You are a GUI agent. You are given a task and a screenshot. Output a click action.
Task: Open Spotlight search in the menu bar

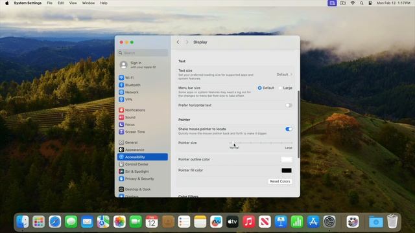coord(362,3)
